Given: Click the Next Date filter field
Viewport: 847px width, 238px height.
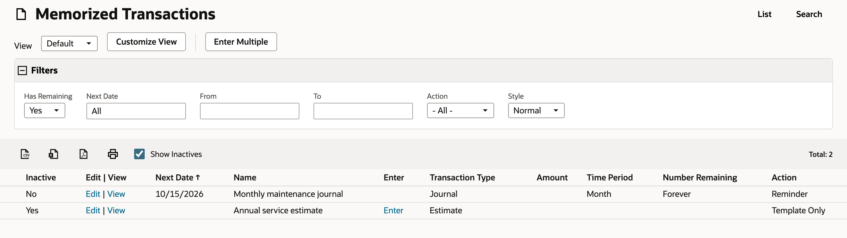Looking at the screenshot, I should coord(136,111).
